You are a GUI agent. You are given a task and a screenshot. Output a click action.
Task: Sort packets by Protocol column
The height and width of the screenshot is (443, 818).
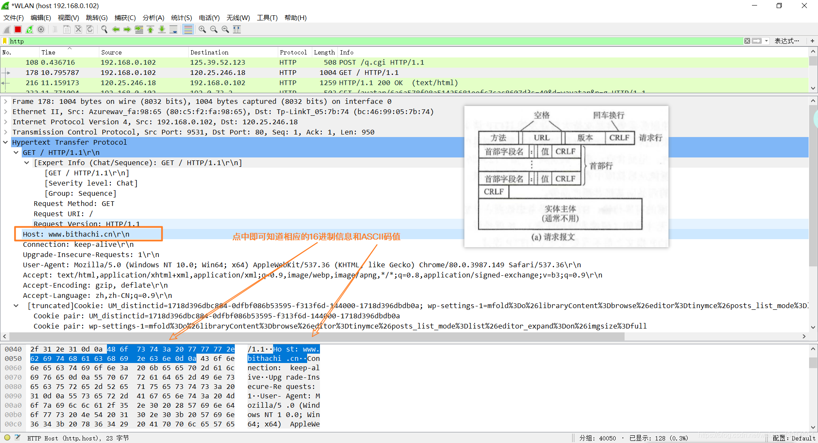pos(294,52)
